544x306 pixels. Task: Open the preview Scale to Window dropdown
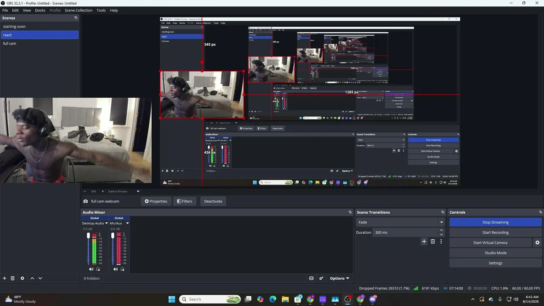124,191
